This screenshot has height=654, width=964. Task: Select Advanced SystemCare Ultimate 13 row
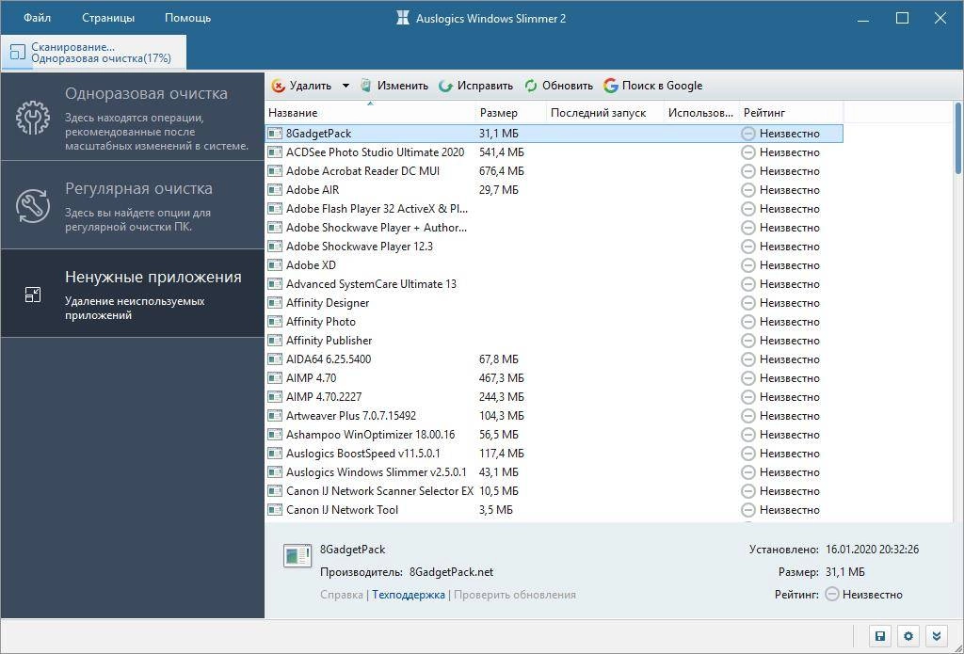coord(554,284)
